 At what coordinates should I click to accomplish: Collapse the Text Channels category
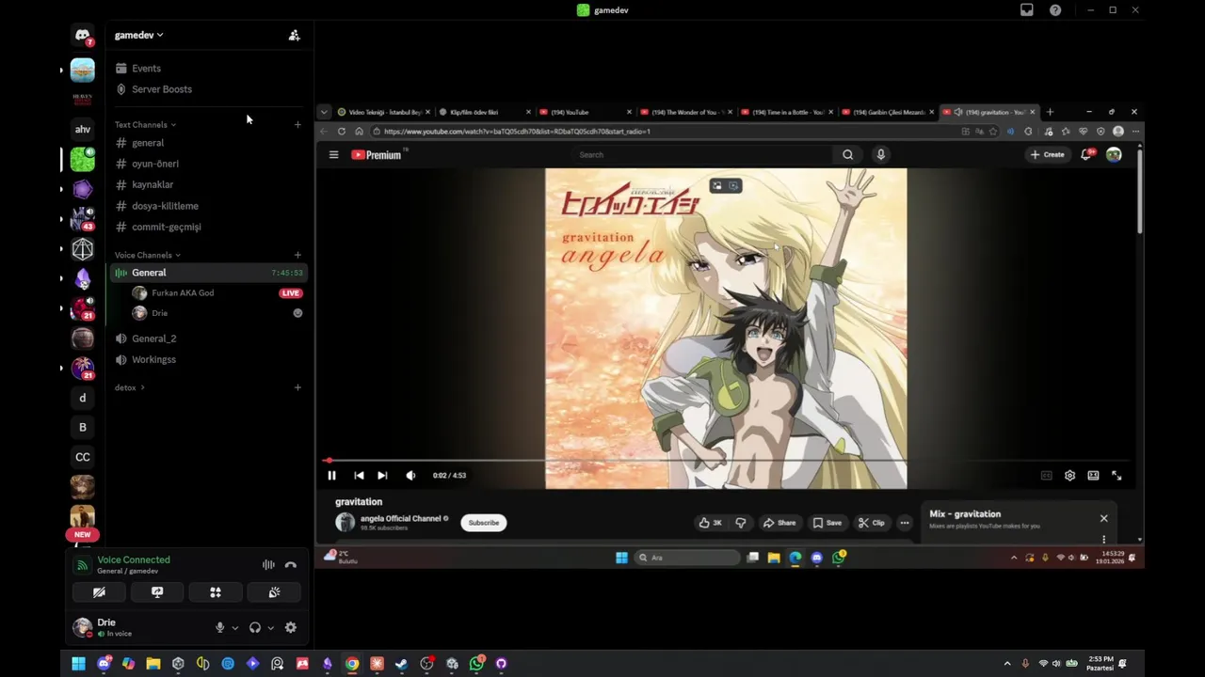click(145, 125)
